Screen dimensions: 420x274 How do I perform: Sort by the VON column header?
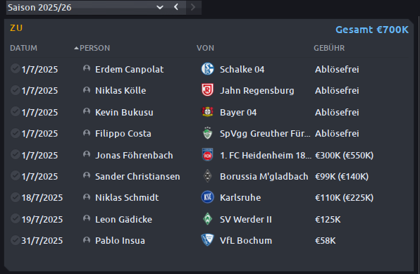[205, 48]
